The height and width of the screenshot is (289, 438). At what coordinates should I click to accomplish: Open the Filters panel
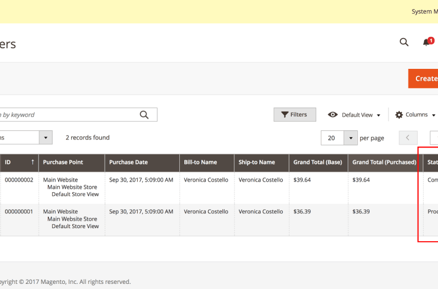tap(295, 114)
